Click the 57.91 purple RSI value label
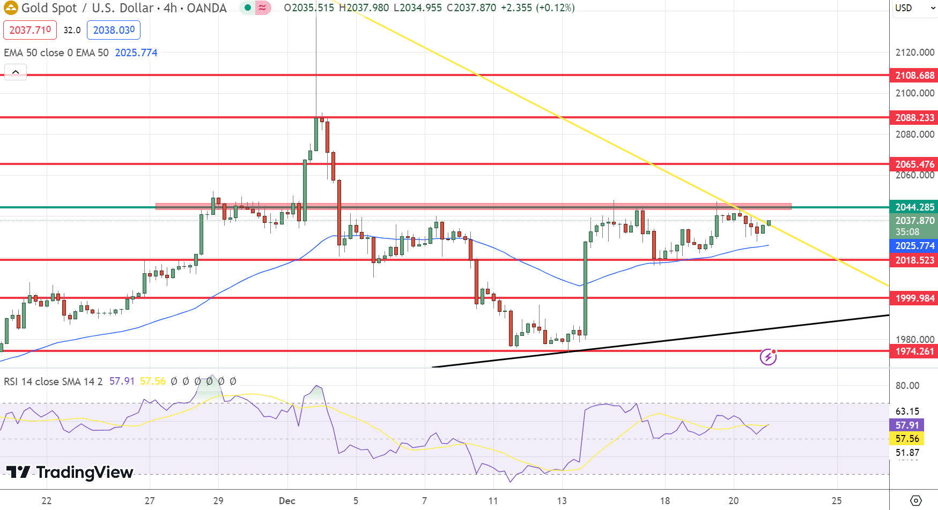938x510 pixels. coord(906,425)
